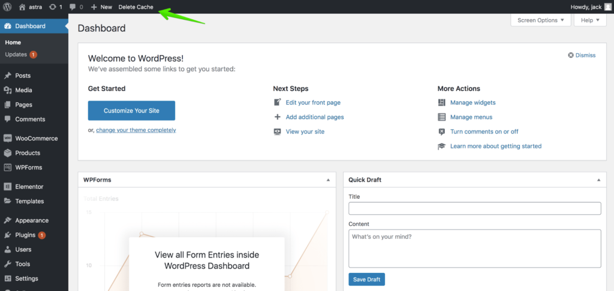Click the Users person icon
The width and height of the screenshot is (614, 291).
pos(7,250)
